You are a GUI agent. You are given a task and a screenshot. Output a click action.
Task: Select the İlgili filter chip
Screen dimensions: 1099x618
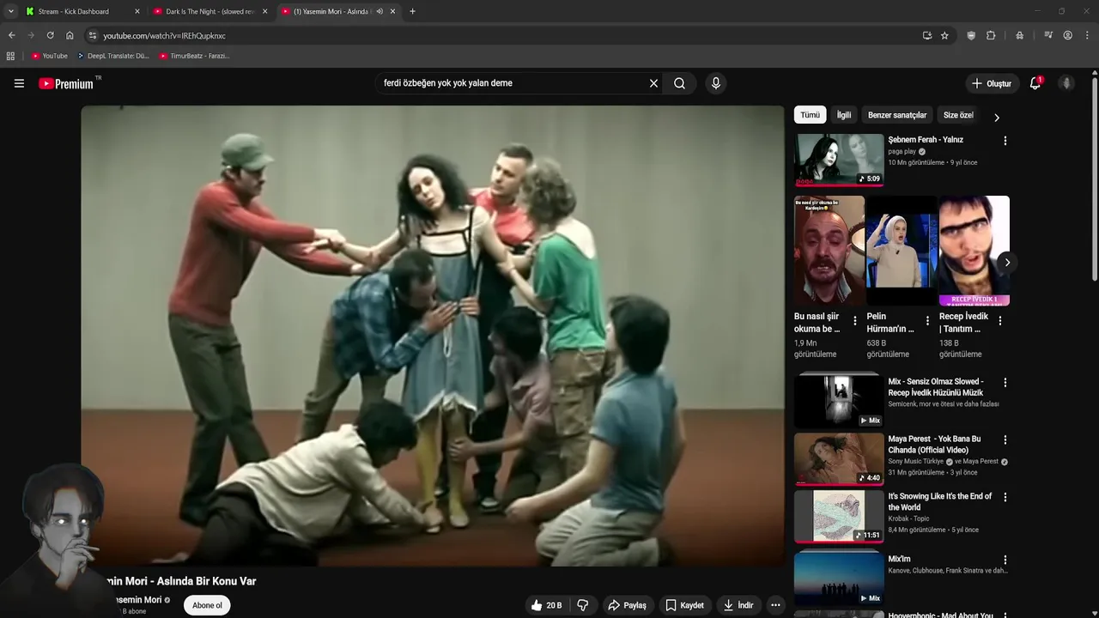pos(844,115)
